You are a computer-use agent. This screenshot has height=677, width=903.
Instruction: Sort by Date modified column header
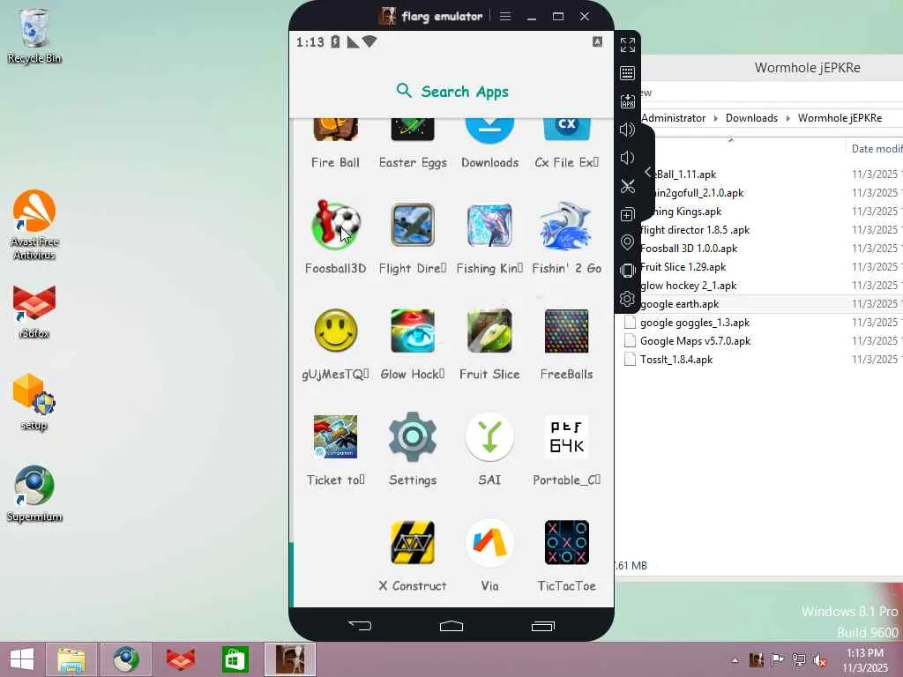[877, 148]
